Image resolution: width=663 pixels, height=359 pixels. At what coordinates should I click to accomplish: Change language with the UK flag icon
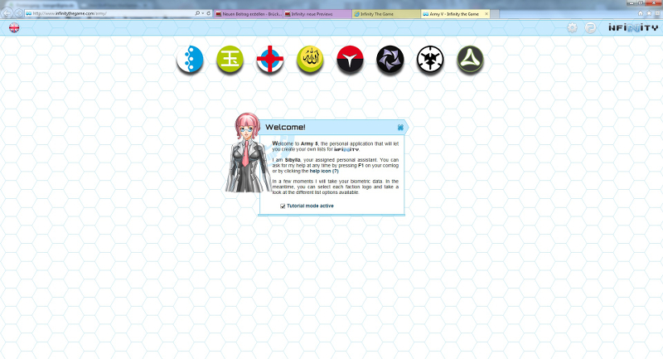click(x=14, y=28)
